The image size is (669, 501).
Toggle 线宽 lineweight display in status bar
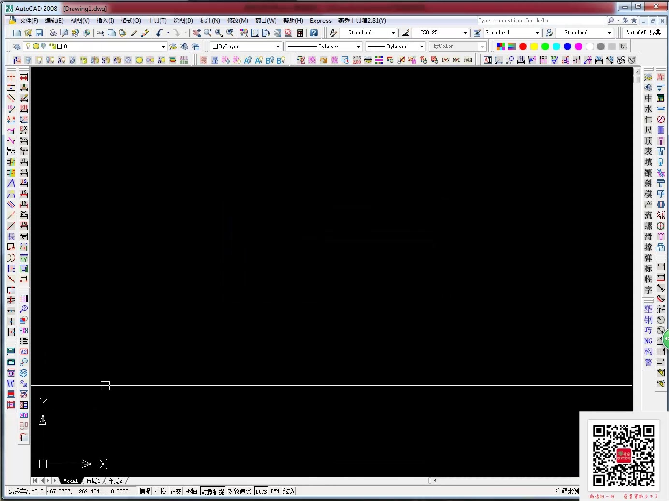(x=289, y=491)
